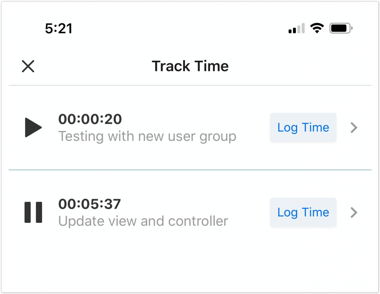Tap the cellular signal bars icon

pos(296,28)
